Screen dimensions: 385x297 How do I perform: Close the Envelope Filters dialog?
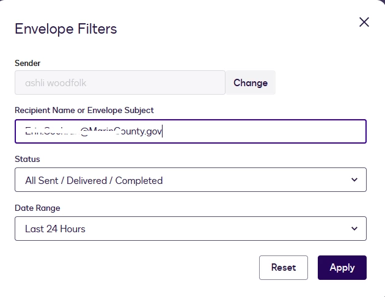pos(364,22)
